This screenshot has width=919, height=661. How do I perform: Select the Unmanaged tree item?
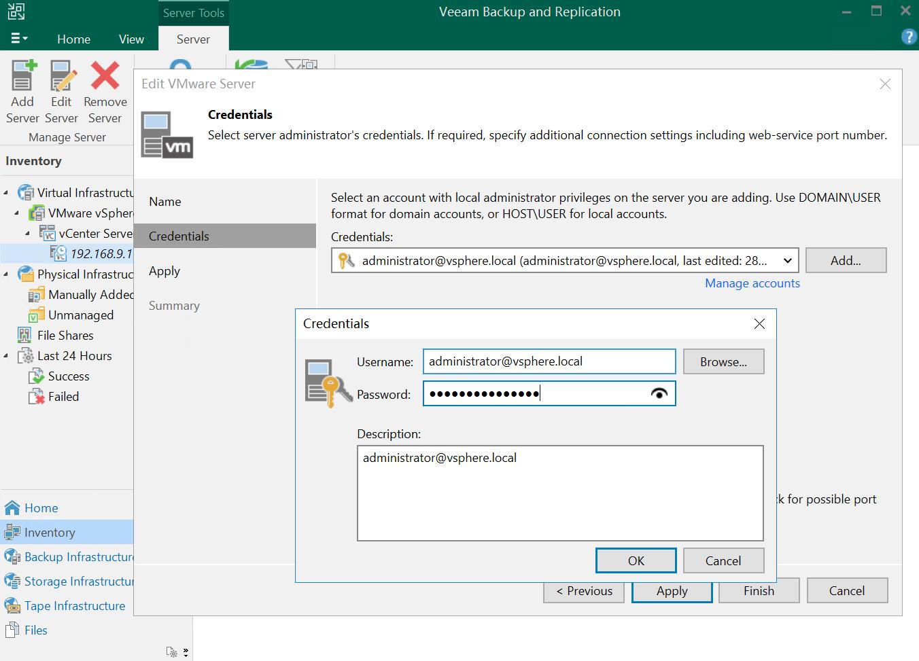tap(81, 315)
